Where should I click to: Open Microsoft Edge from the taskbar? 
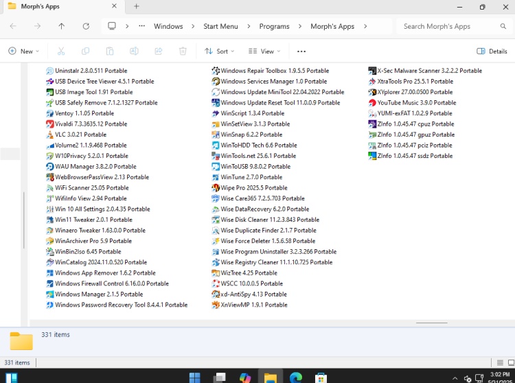tap(295, 378)
